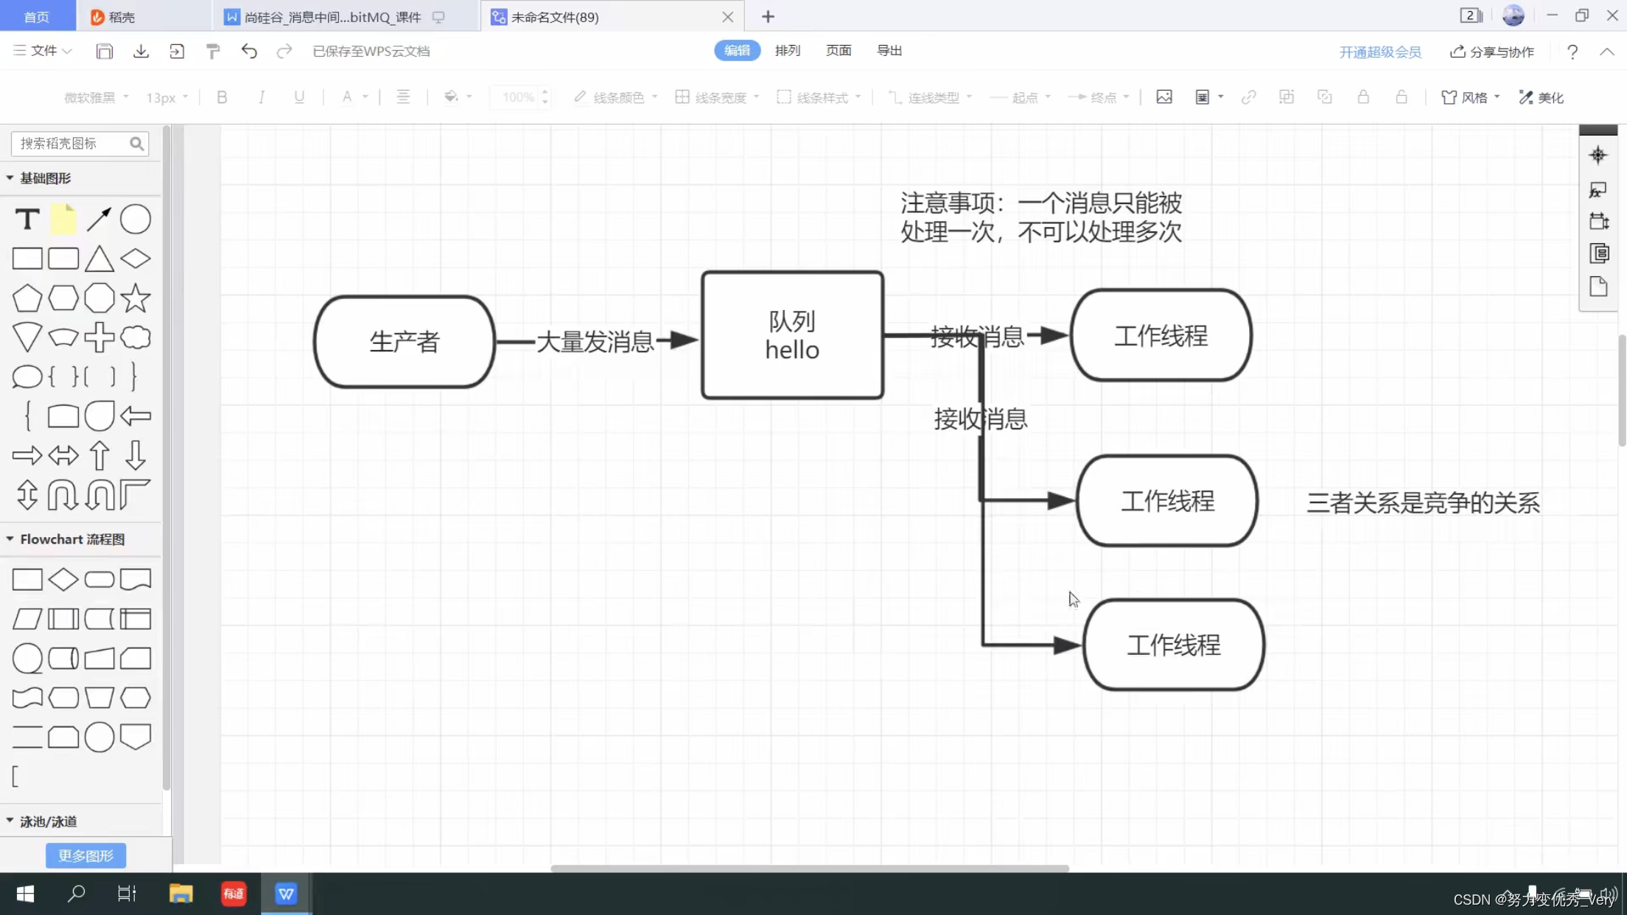
Task: Open the start point arrow dropdown
Action: click(1021, 97)
